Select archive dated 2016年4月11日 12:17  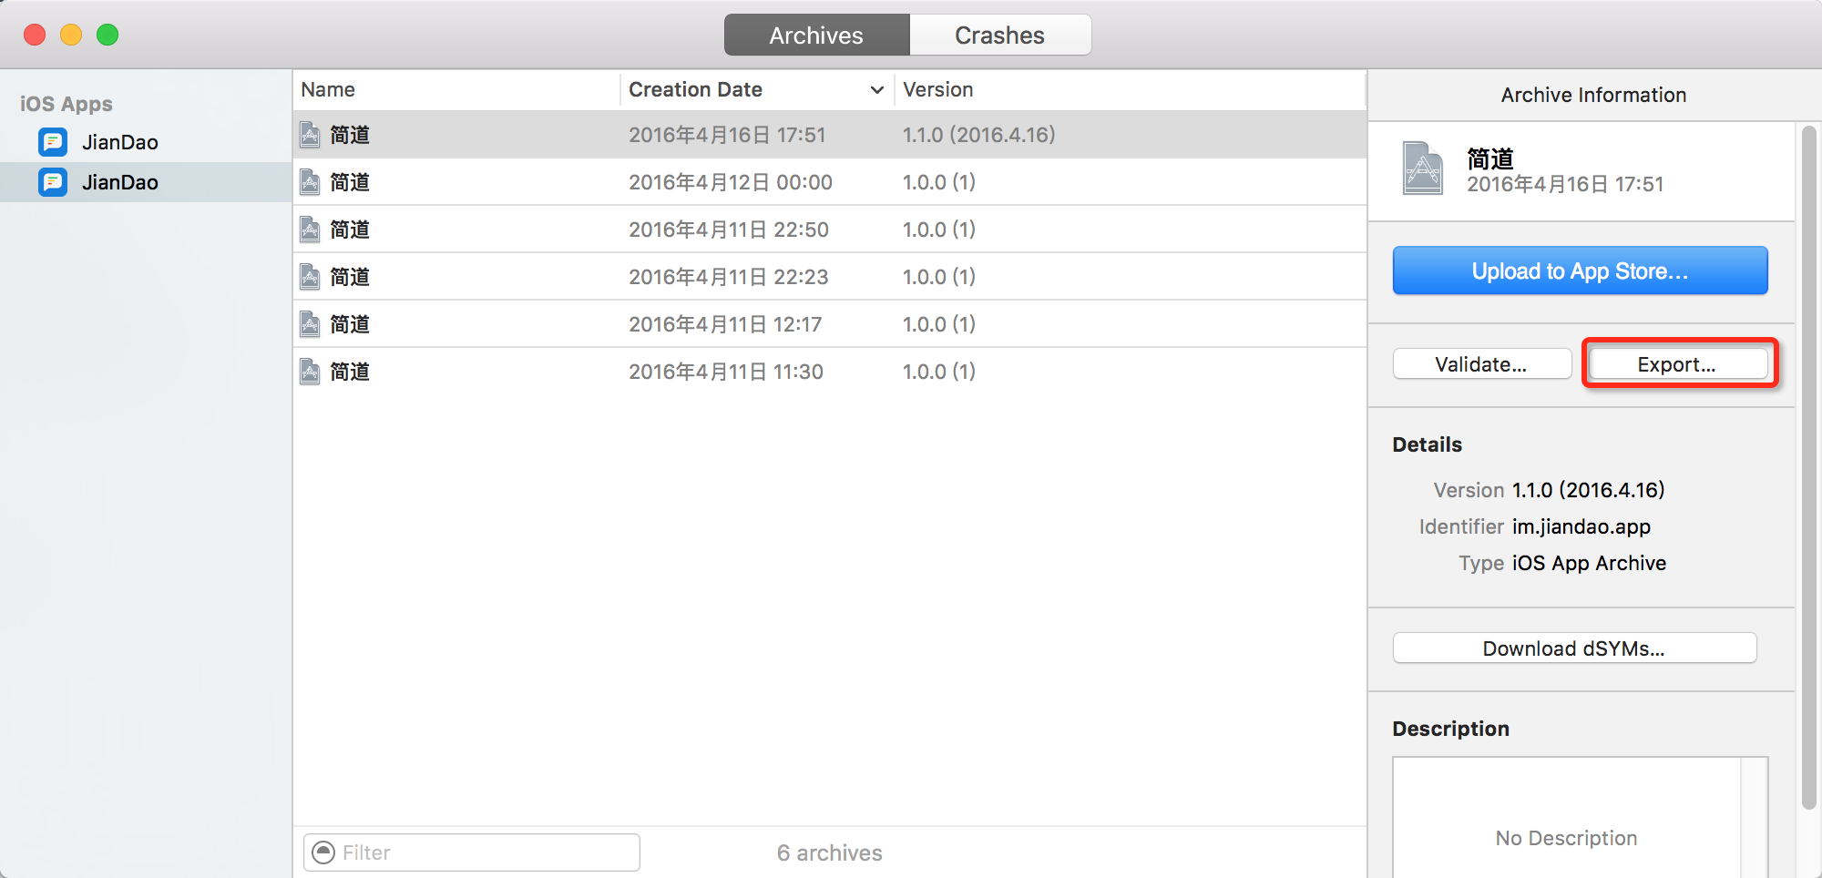(x=829, y=324)
